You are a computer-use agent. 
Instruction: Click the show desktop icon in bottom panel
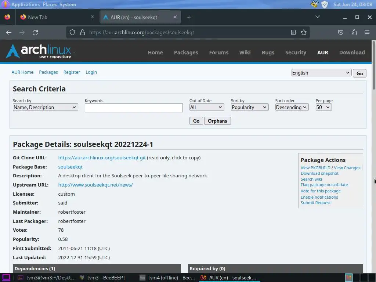click(6, 278)
